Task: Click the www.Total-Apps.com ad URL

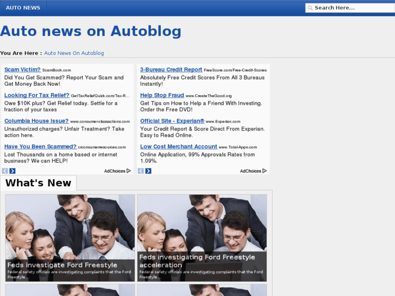Action: [238, 147]
